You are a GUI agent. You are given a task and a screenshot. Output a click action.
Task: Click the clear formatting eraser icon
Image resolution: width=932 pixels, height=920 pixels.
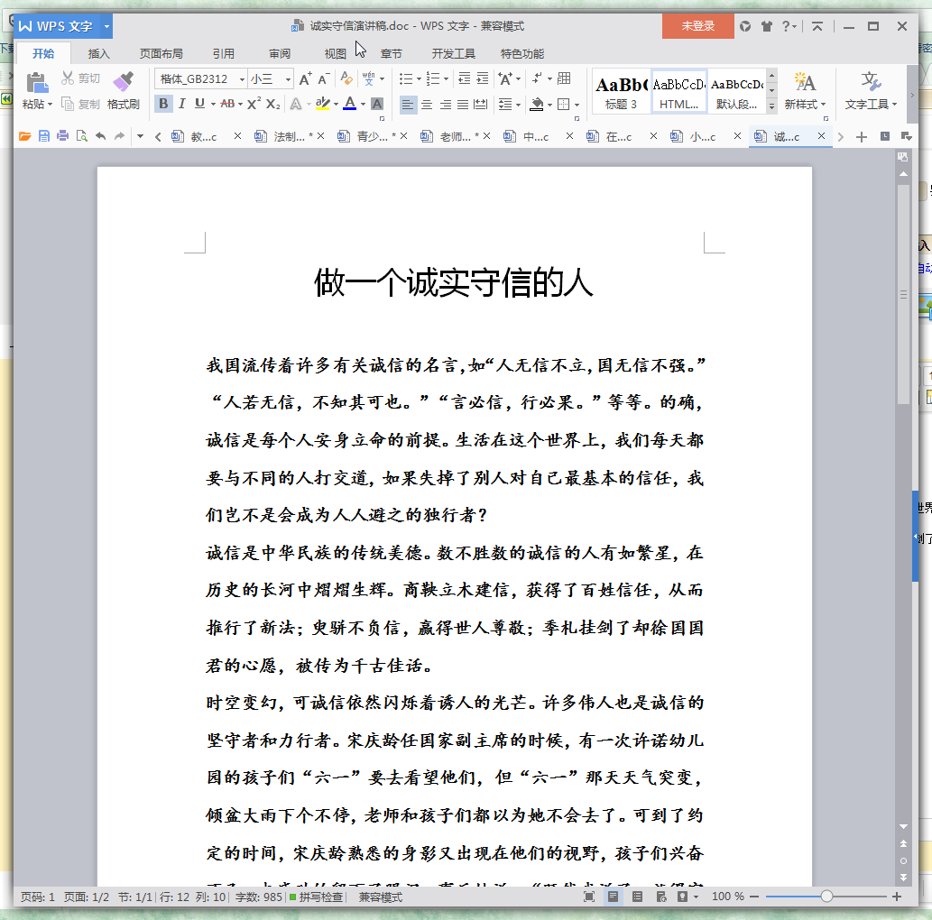click(346, 79)
